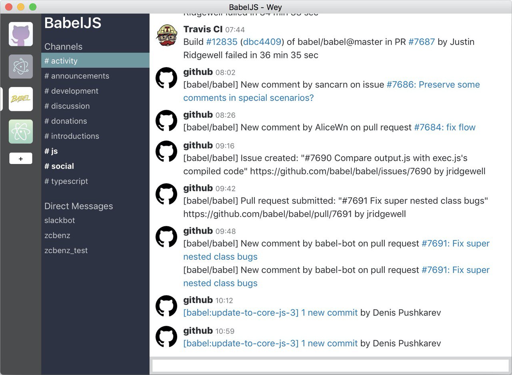Open direct message with zcbenz

pos(95,235)
